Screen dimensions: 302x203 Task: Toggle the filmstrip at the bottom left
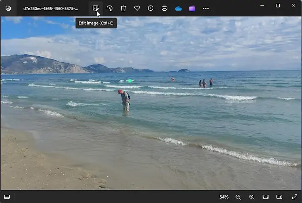7,197
